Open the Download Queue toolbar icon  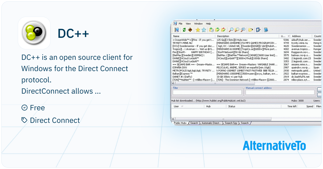pyautogui.click(x=212, y=30)
